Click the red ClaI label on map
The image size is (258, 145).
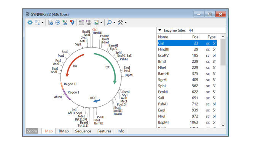(95, 30)
